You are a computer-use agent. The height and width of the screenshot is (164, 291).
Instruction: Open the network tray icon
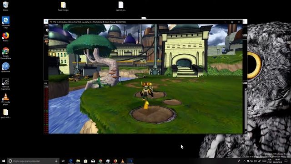(252, 161)
